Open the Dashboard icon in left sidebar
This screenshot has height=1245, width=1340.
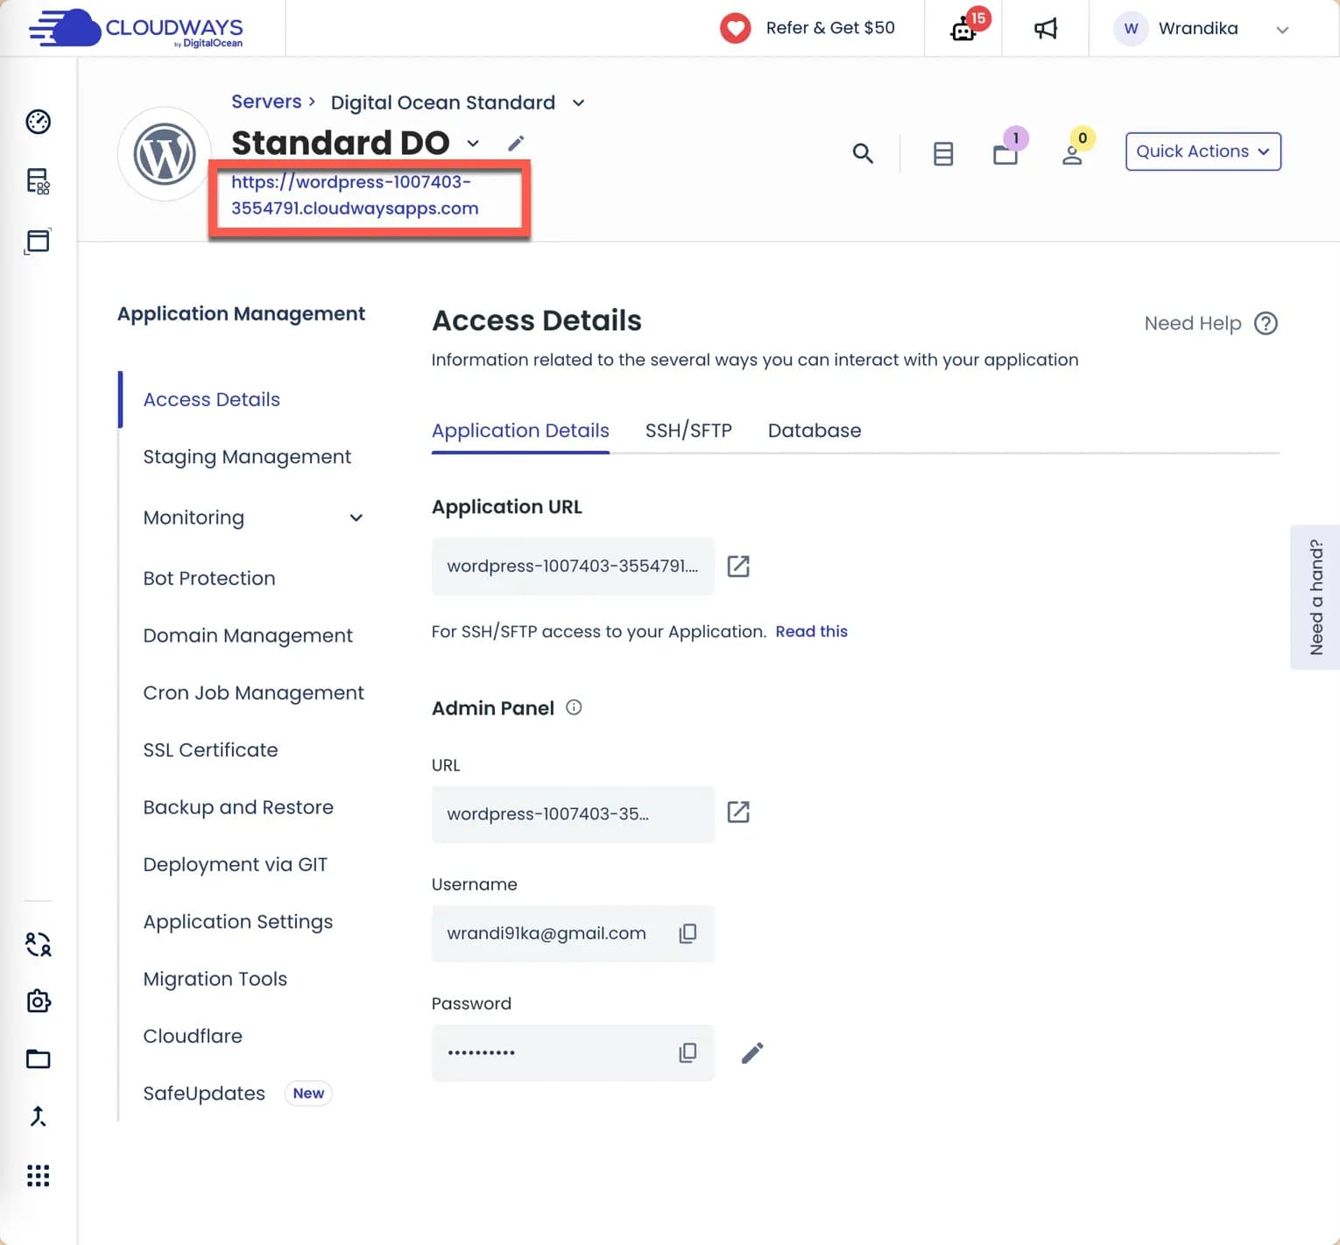38,123
